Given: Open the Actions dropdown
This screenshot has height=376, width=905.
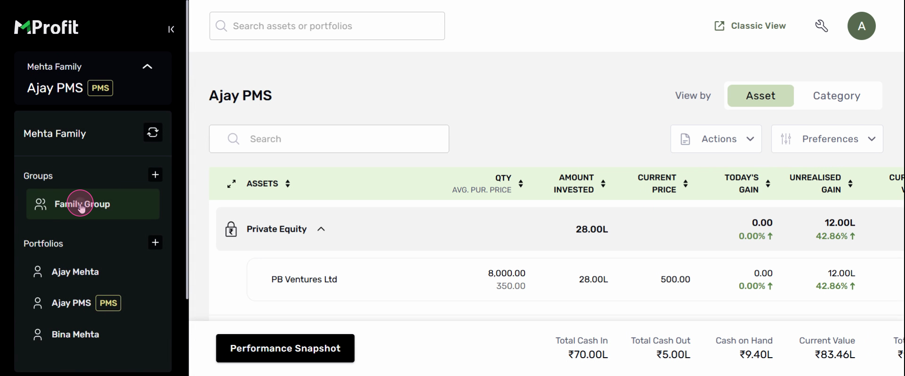Looking at the screenshot, I should [x=716, y=139].
